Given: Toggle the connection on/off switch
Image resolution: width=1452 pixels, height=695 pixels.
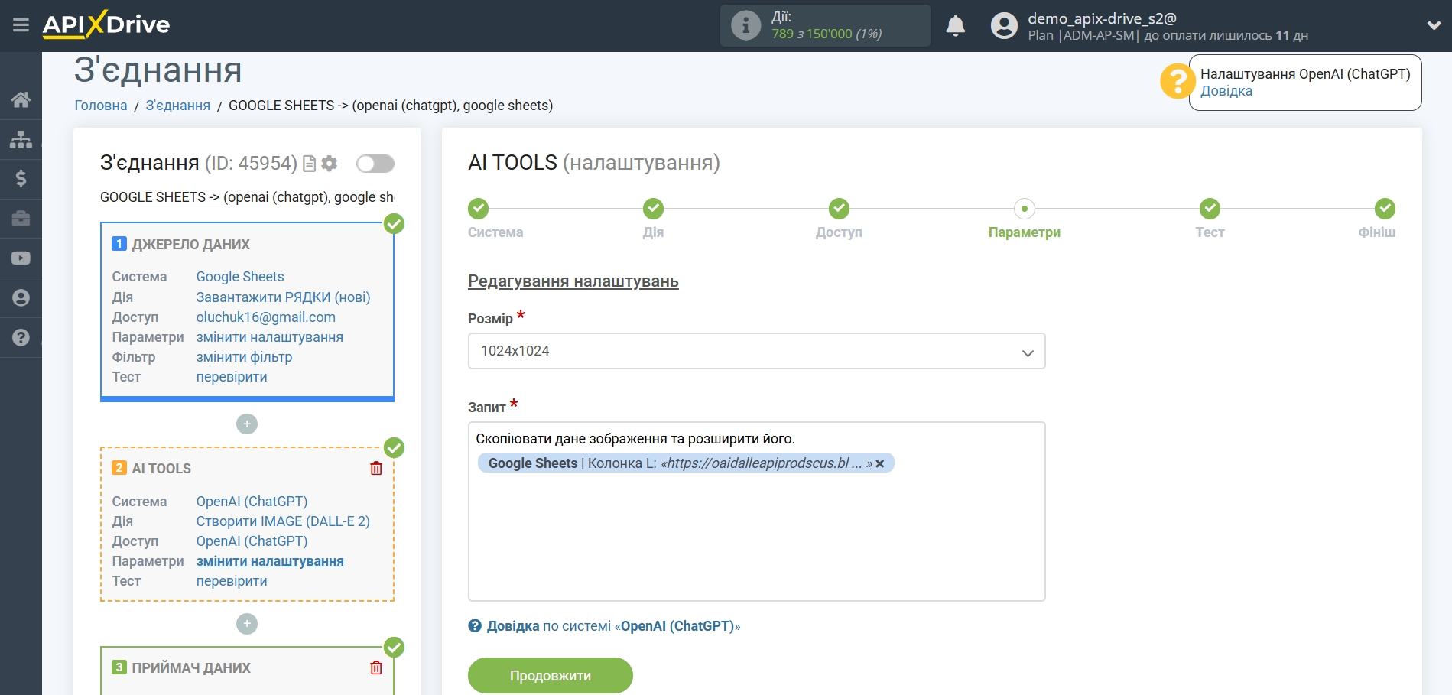Looking at the screenshot, I should tap(375, 164).
